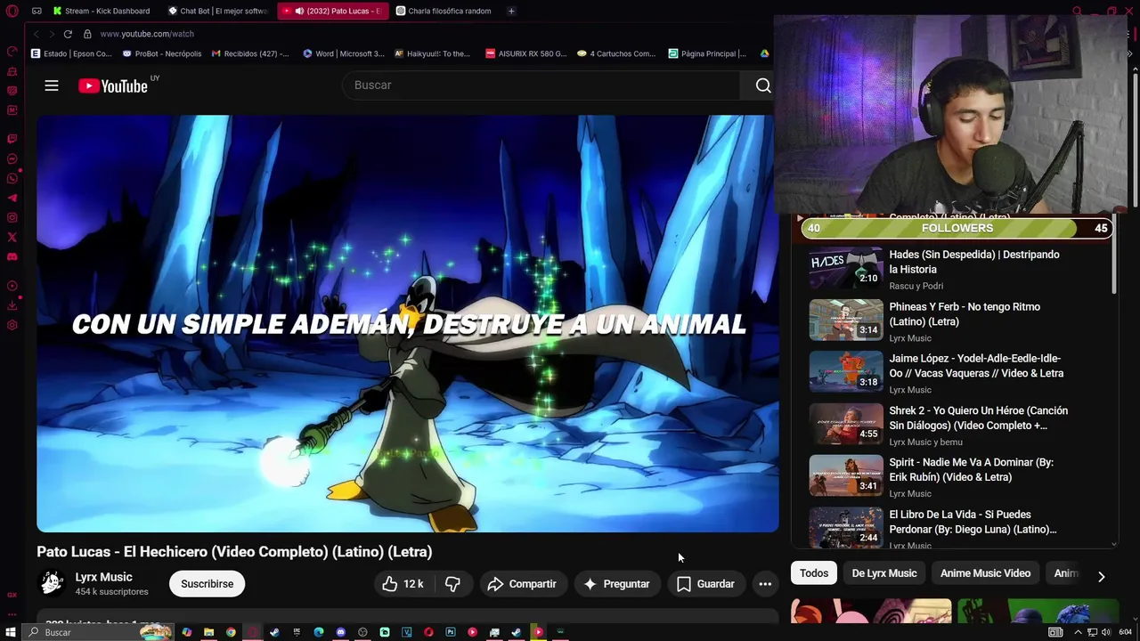Click the address bar URL
Image resolution: width=1140 pixels, height=641 pixels.
(x=147, y=34)
